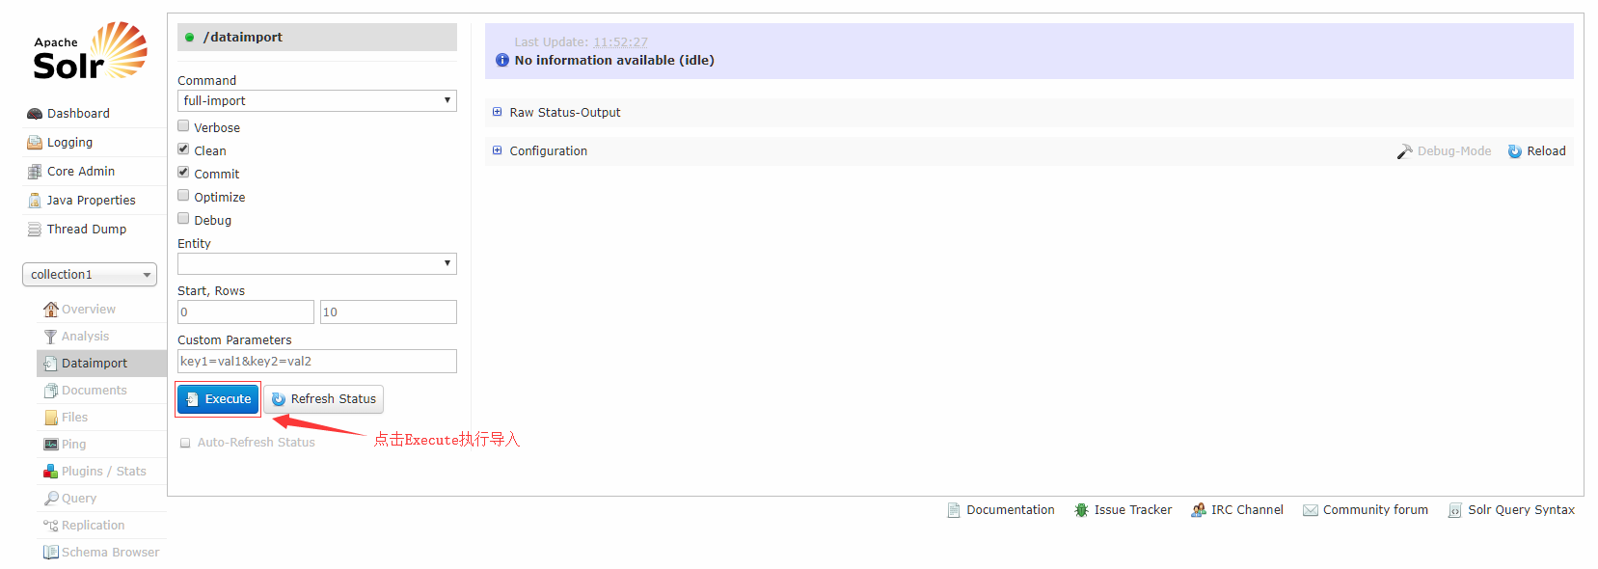
Task: Select the Dataimport menu item
Action: click(102, 364)
